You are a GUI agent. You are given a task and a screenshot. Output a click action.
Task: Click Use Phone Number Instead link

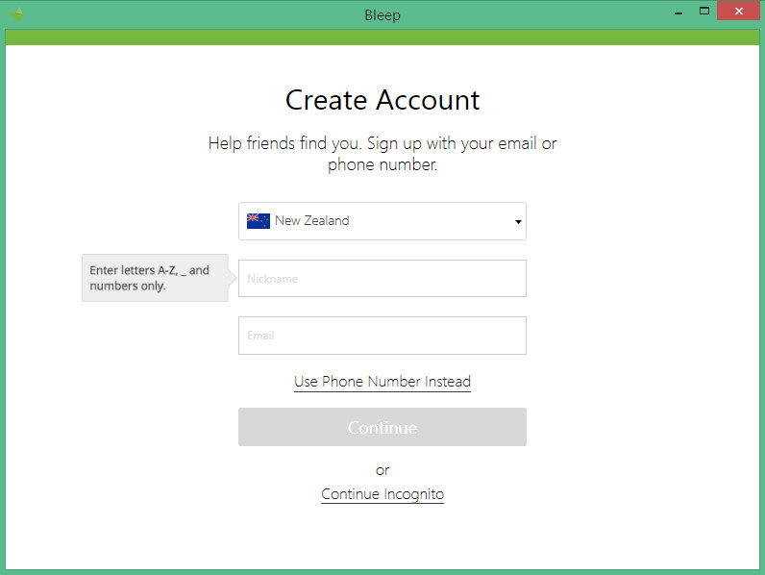tap(382, 382)
